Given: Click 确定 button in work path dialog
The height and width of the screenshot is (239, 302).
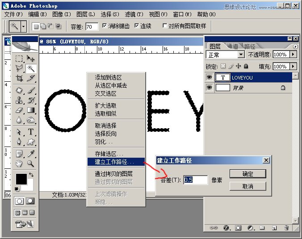Looking at the screenshot, I should tap(247, 174).
